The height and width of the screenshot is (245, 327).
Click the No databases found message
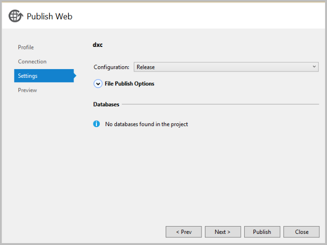point(146,124)
